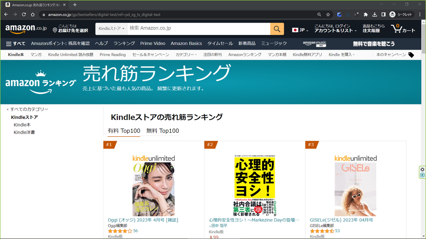
Task: Open Prime Video nav item
Action: pyautogui.click(x=153, y=43)
